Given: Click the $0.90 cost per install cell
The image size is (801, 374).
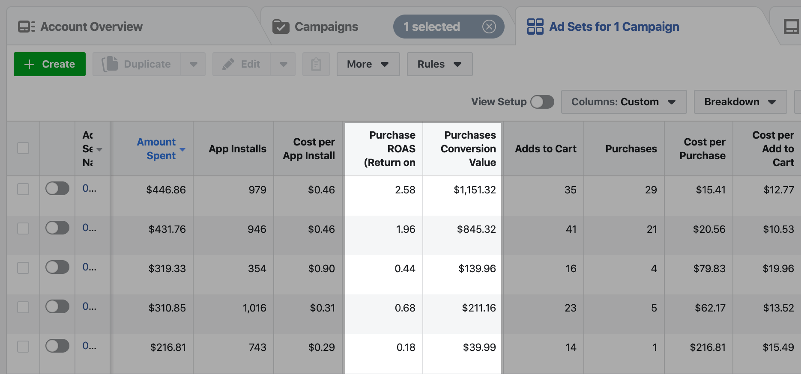Looking at the screenshot, I should [x=322, y=269].
